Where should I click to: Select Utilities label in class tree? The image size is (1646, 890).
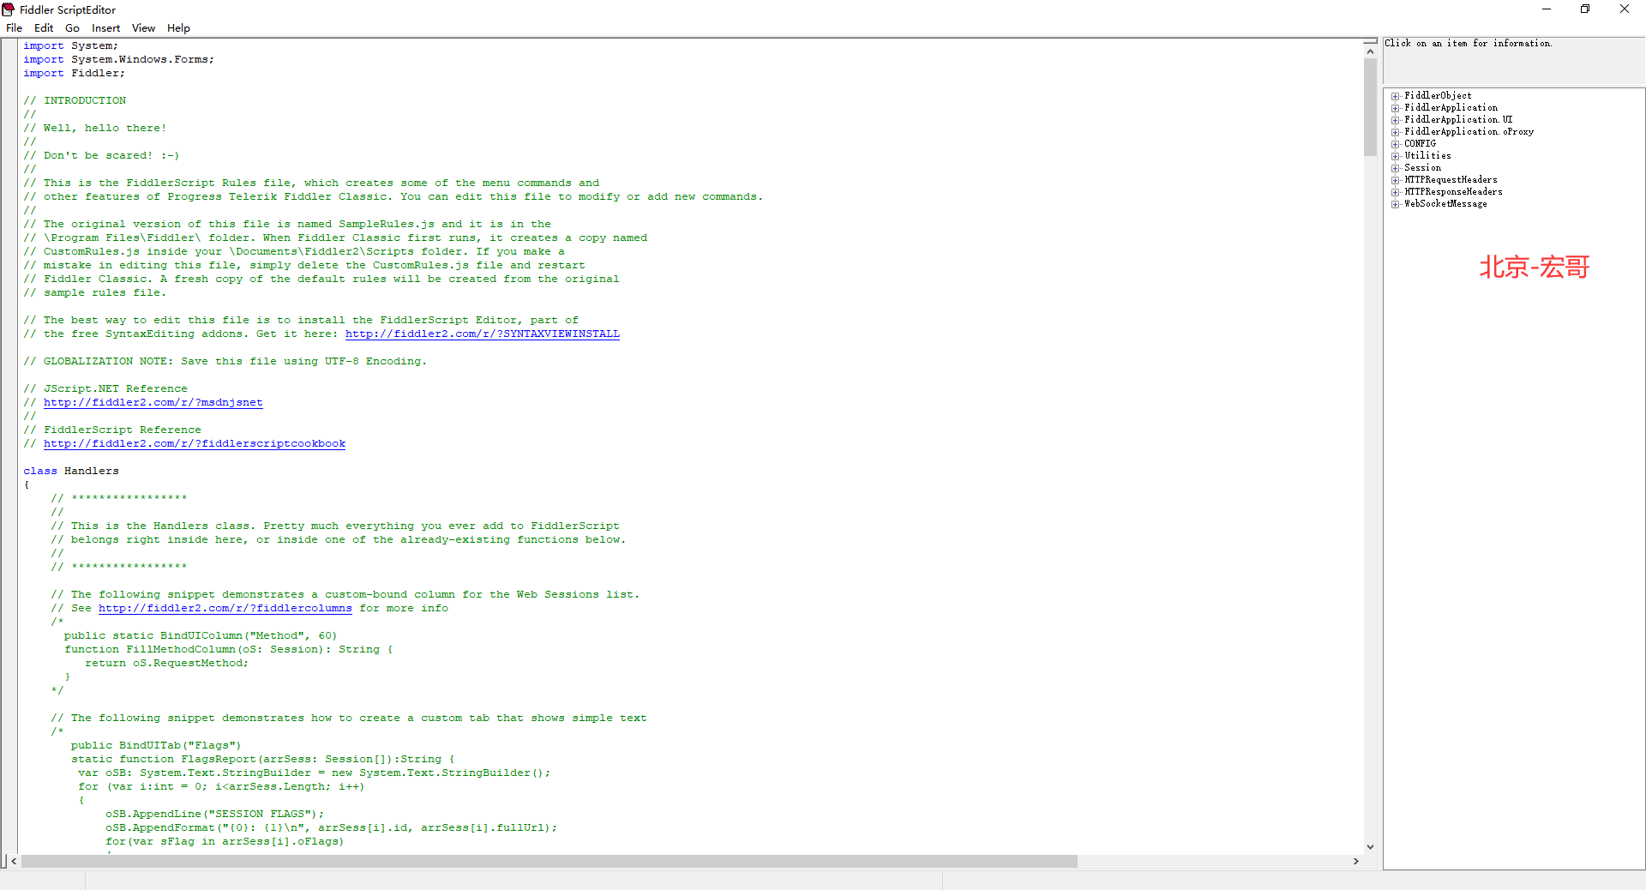tap(1427, 156)
